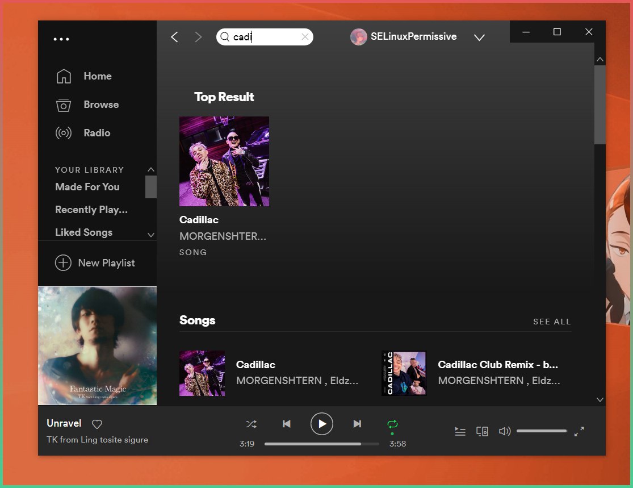Click the Home house icon

(64, 76)
